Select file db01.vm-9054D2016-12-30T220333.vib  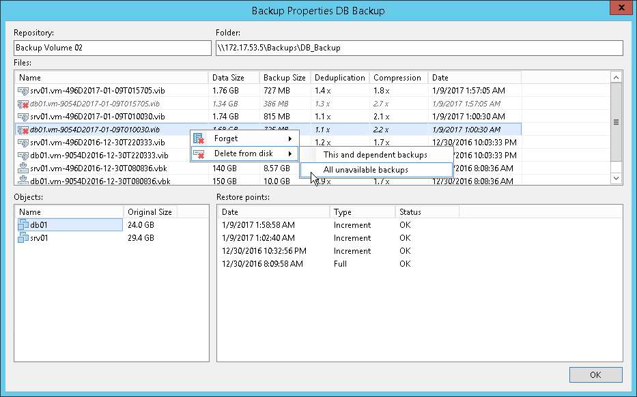point(99,156)
